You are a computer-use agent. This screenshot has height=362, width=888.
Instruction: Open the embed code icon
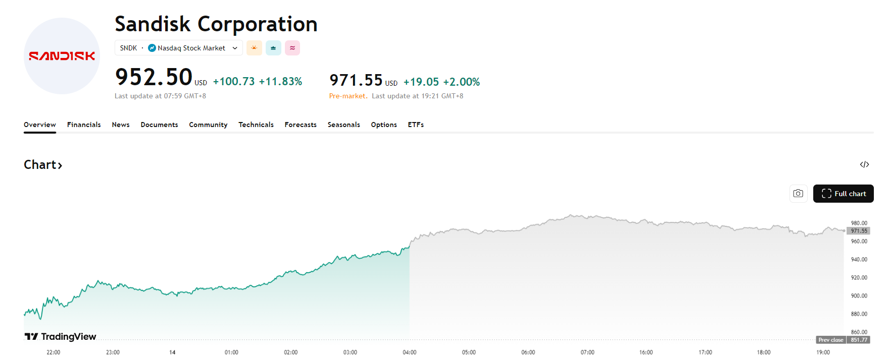point(864,164)
